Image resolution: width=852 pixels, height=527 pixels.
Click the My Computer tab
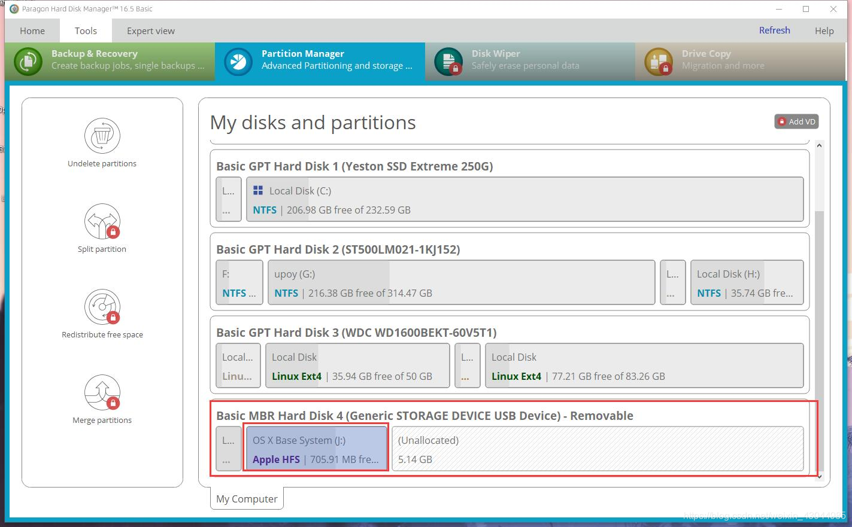tap(247, 499)
